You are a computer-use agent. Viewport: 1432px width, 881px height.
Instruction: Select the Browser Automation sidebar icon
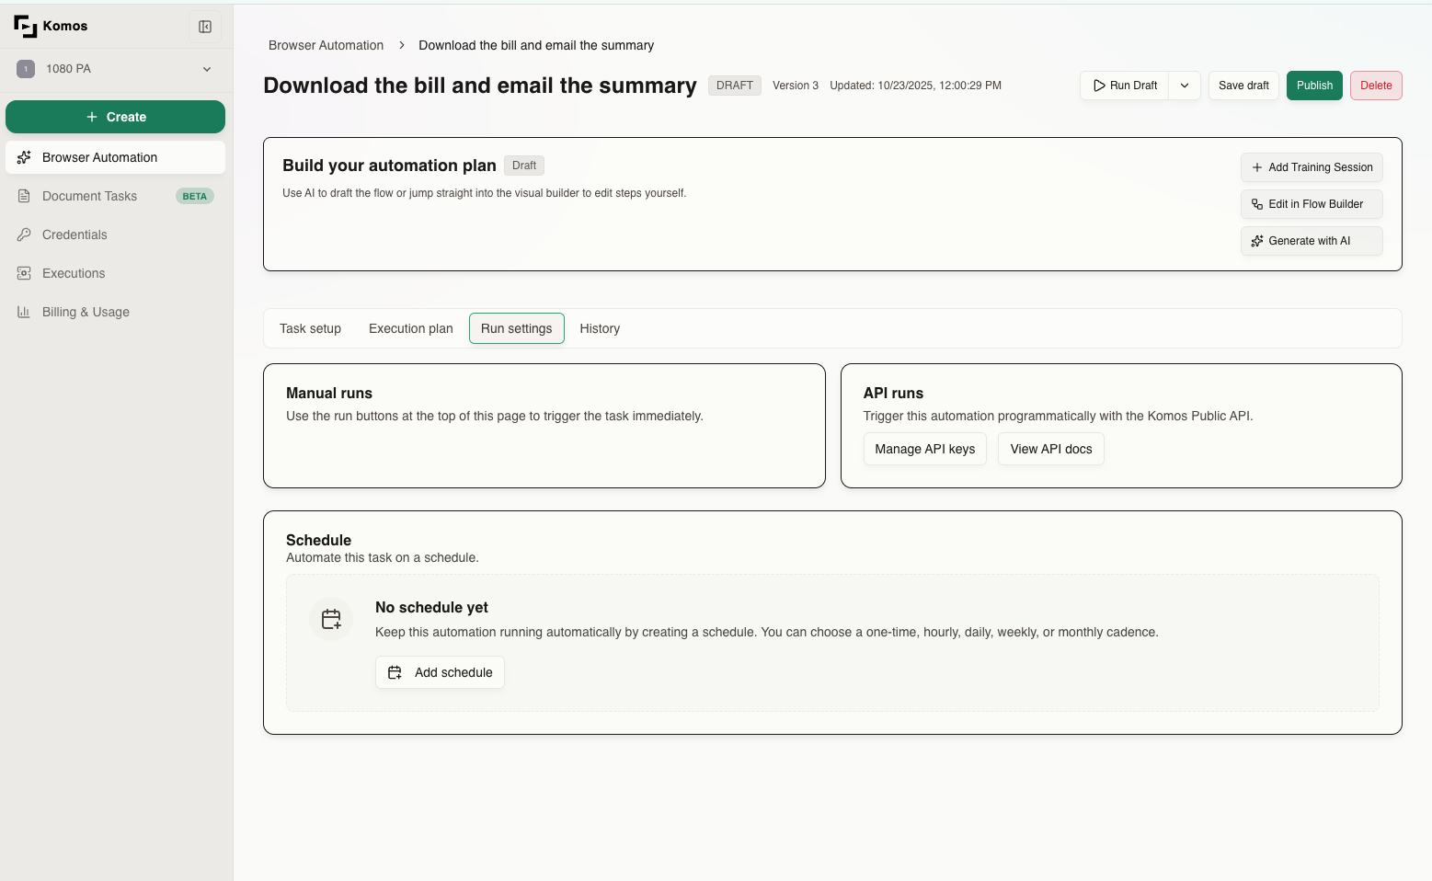tap(23, 157)
